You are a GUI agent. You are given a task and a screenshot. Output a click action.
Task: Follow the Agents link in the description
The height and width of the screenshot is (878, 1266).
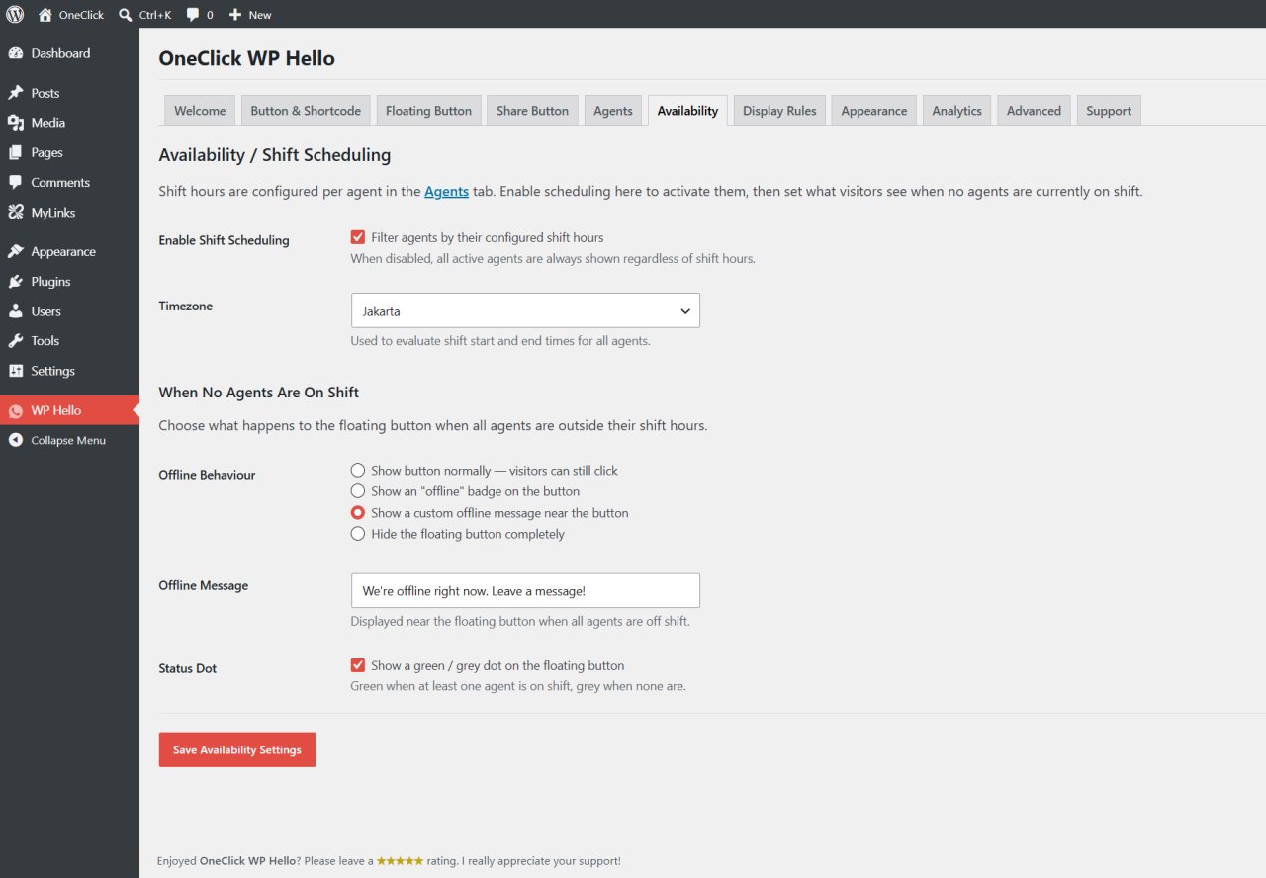click(447, 191)
